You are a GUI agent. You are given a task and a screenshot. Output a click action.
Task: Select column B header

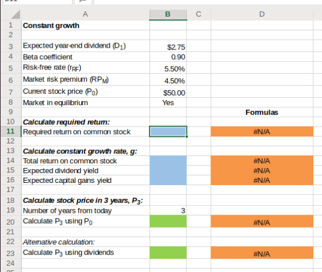pyautogui.click(x=168, y=14)
